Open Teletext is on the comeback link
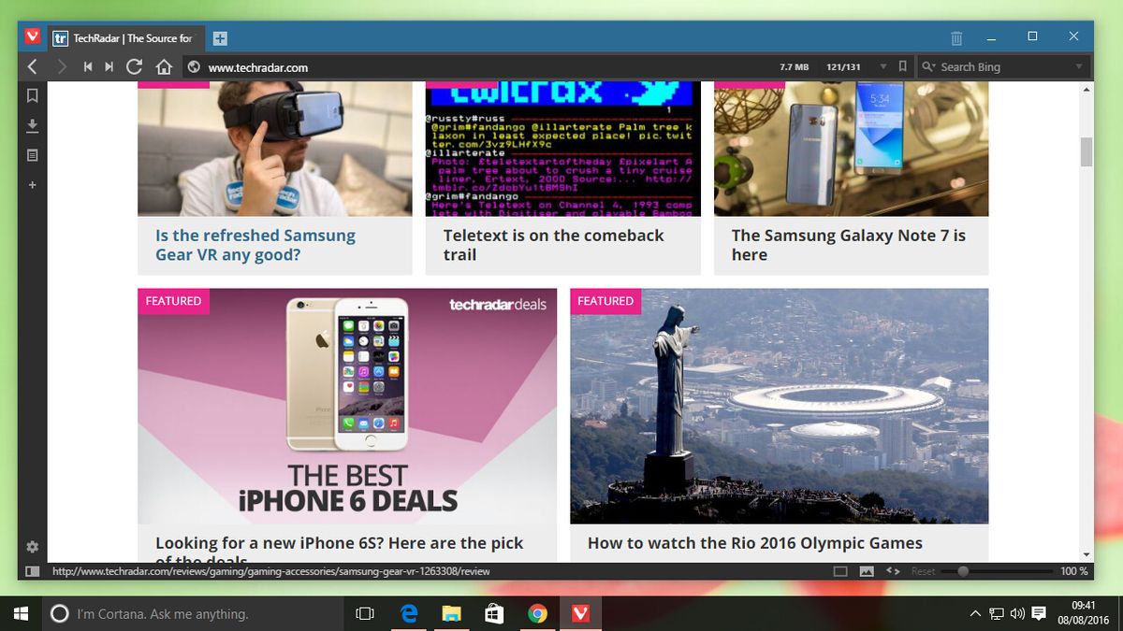The width and height of the screenshot is (1123, 631). pyautogui.click(x=554, y=245)
